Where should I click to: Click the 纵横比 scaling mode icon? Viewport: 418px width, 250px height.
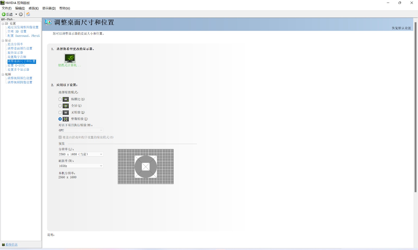click(x=66, y=99)
